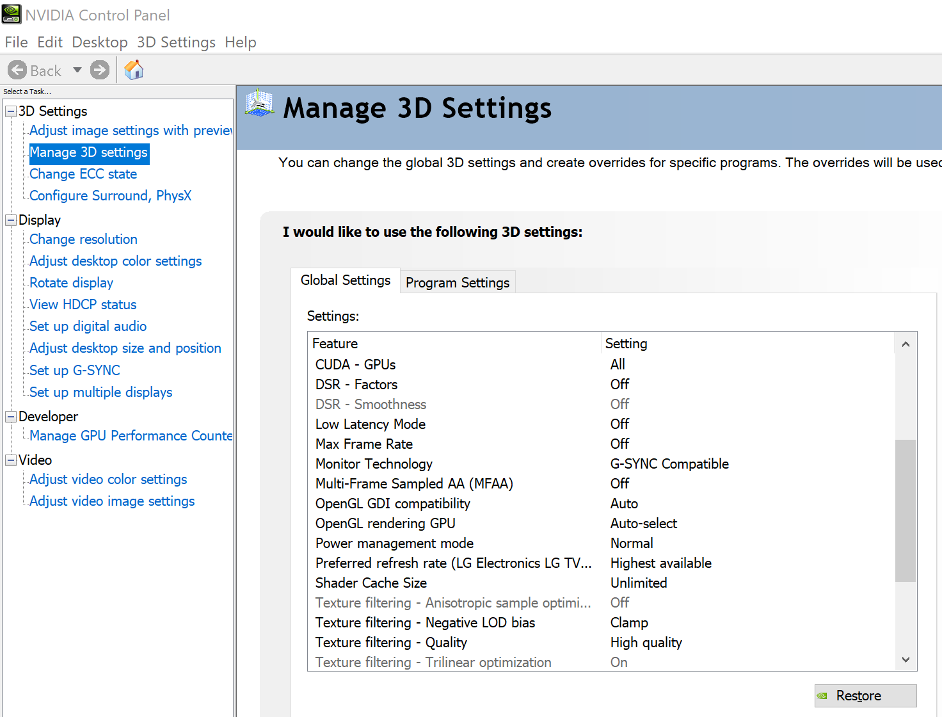Image resolution: width=942 pixels, height=717 pixels.
Task: Switch to the Program Settings tab
Action: click(458, 282)
